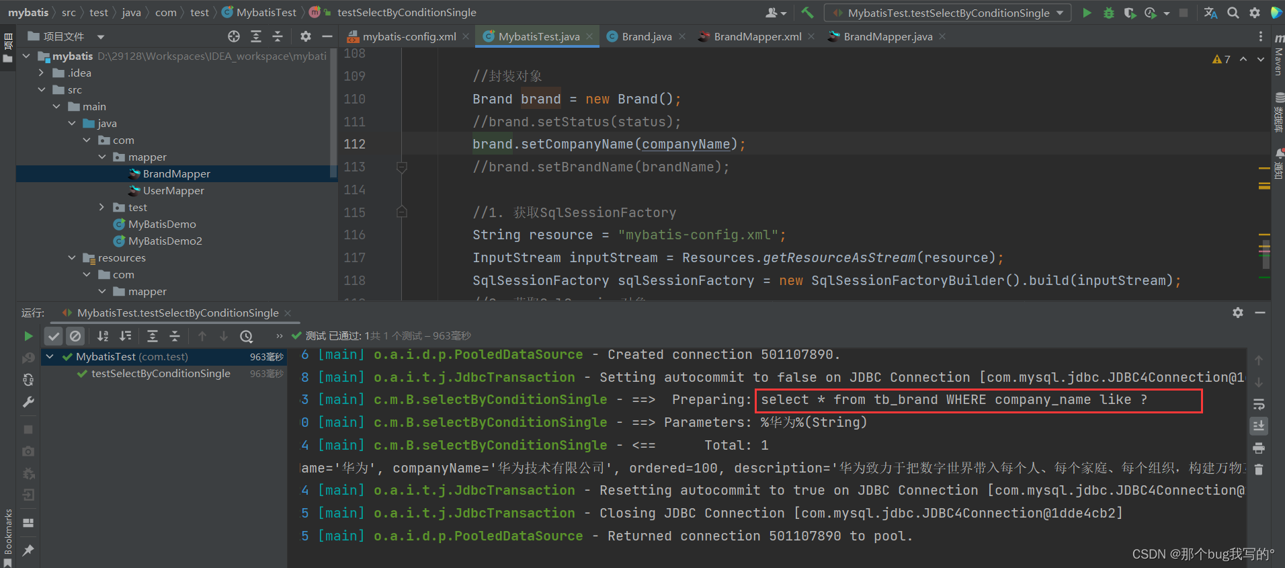The height and width of the screenshot is (568, 1285).
Task: Clear console with trash icon
Action: click(1259, 470)
